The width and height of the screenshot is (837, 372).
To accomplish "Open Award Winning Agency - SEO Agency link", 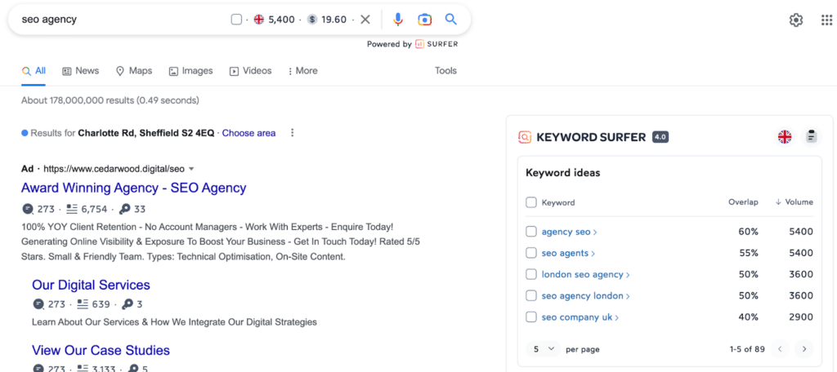I will [133, 188].
